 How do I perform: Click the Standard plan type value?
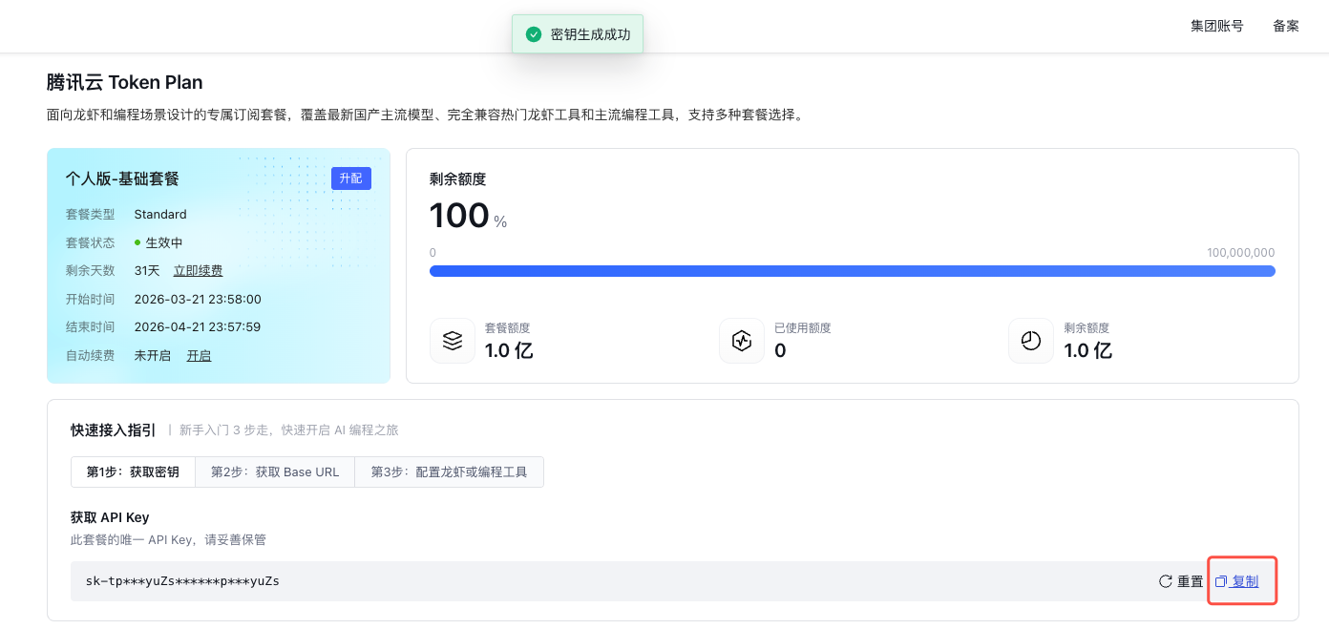coord(160,215)
